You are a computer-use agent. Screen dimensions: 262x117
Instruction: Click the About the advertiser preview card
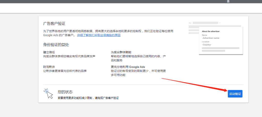[x=221, y=40]
